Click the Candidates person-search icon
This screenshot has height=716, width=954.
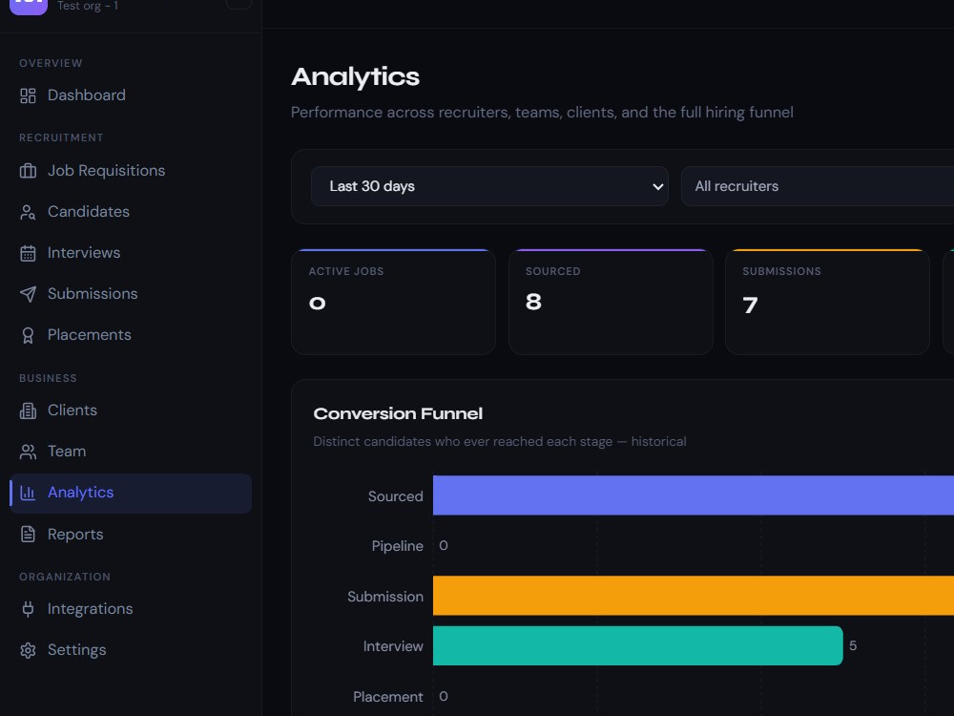28,212
